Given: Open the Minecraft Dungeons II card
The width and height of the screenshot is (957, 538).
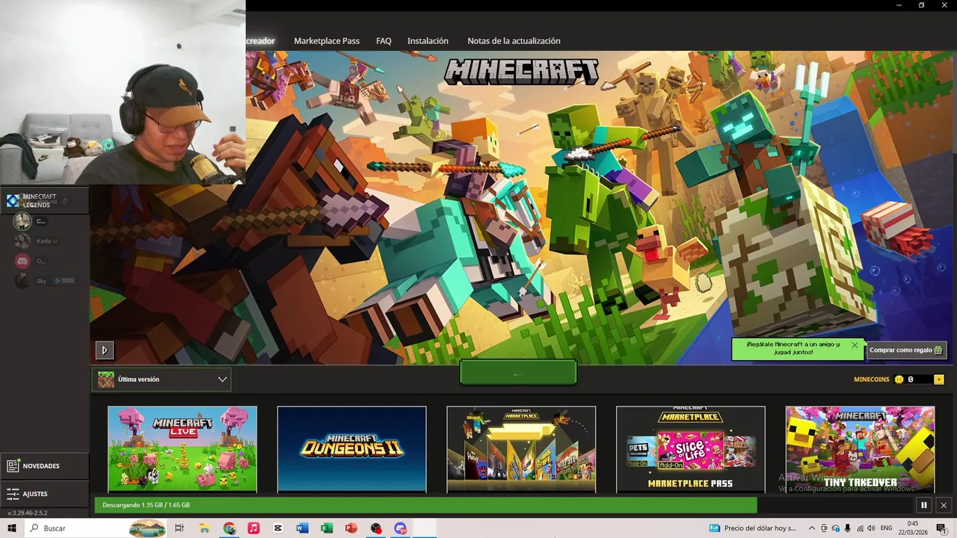Looking at the screenshot, I should click(x=351, y=449).
